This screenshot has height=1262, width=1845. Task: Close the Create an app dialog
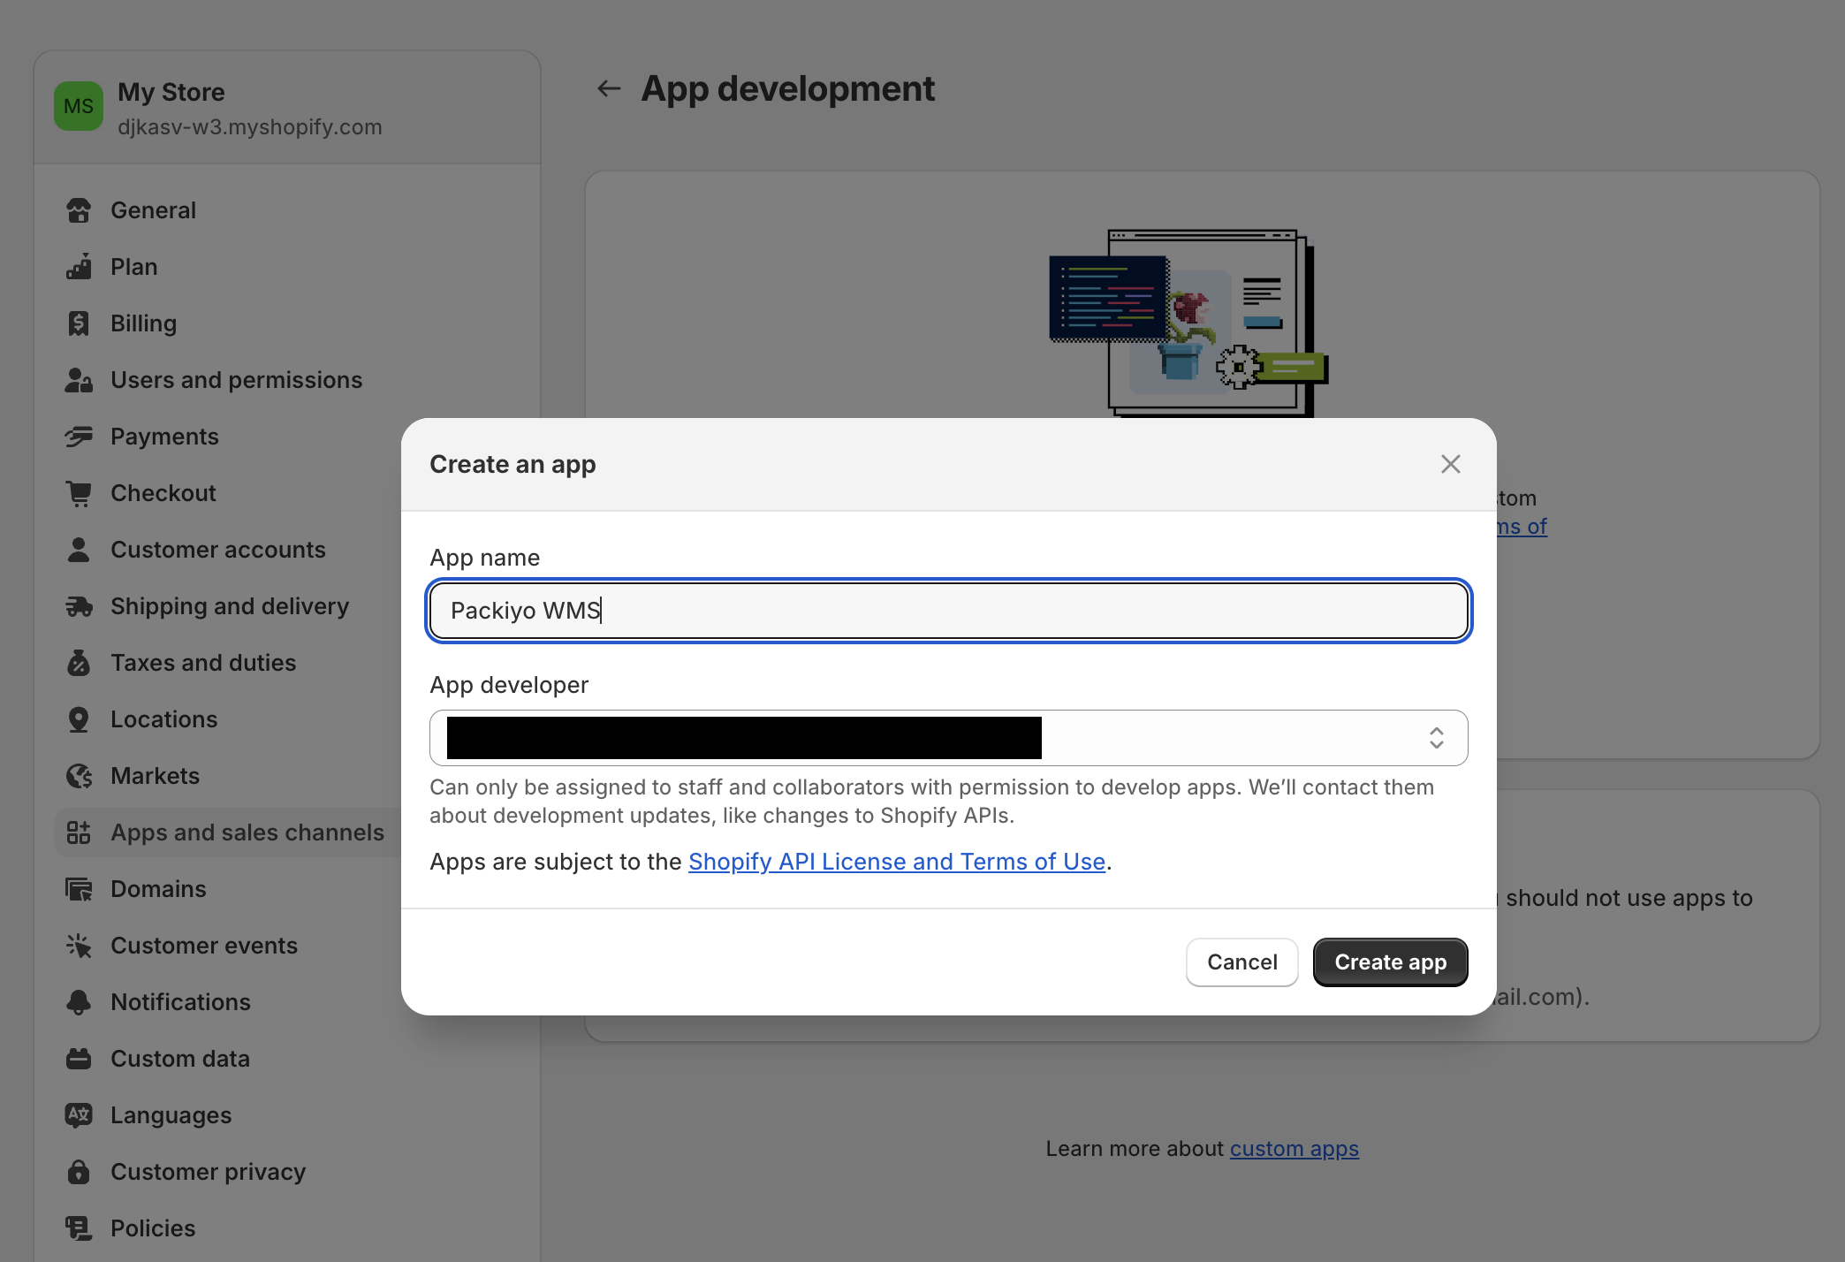(x=1450, y=464)
